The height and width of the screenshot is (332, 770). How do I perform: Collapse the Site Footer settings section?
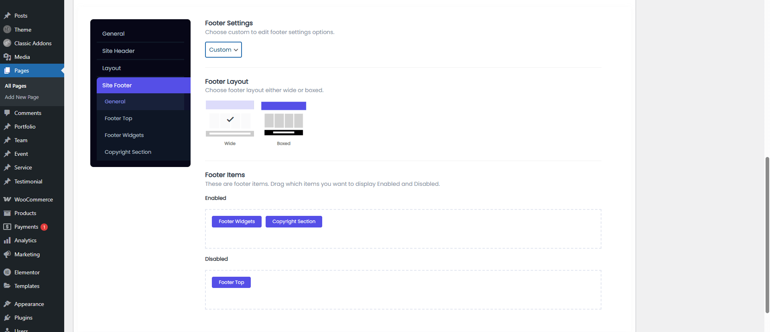click(140, 85)
